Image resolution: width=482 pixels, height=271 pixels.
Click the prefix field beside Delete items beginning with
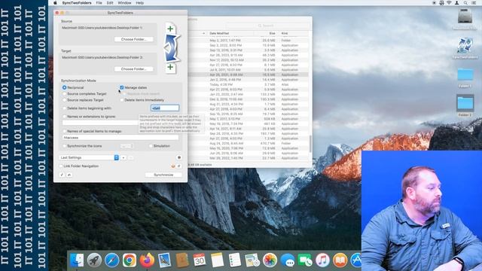tap(165, 108)
